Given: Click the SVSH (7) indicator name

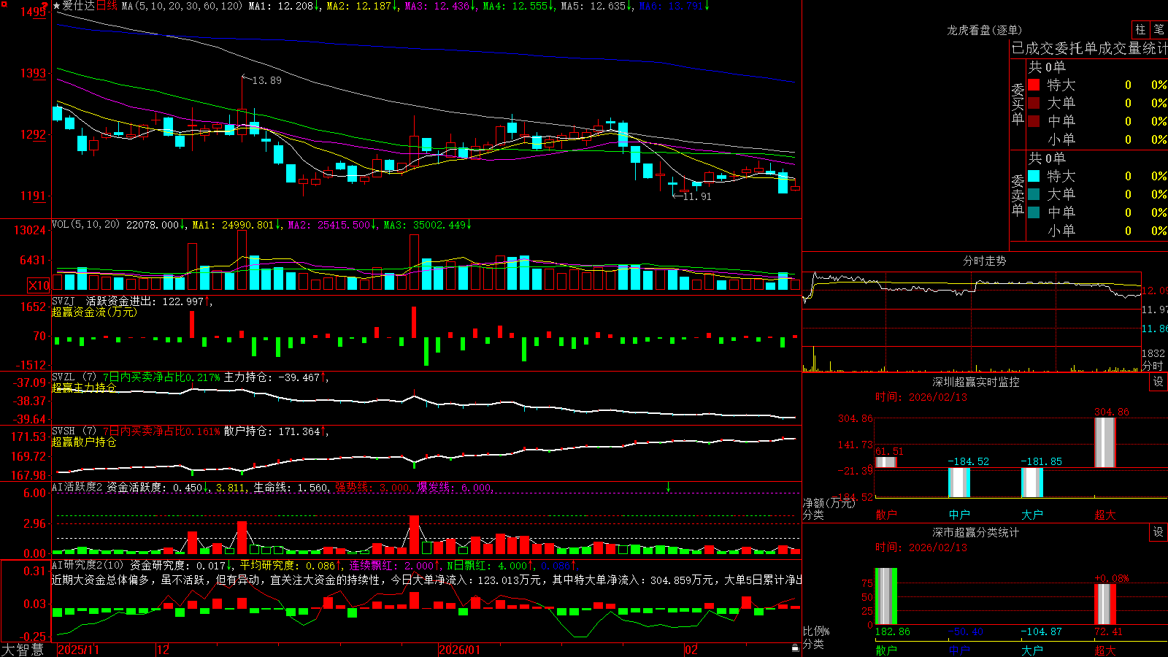Looking at the screenshot, I should tap(74, 431).
